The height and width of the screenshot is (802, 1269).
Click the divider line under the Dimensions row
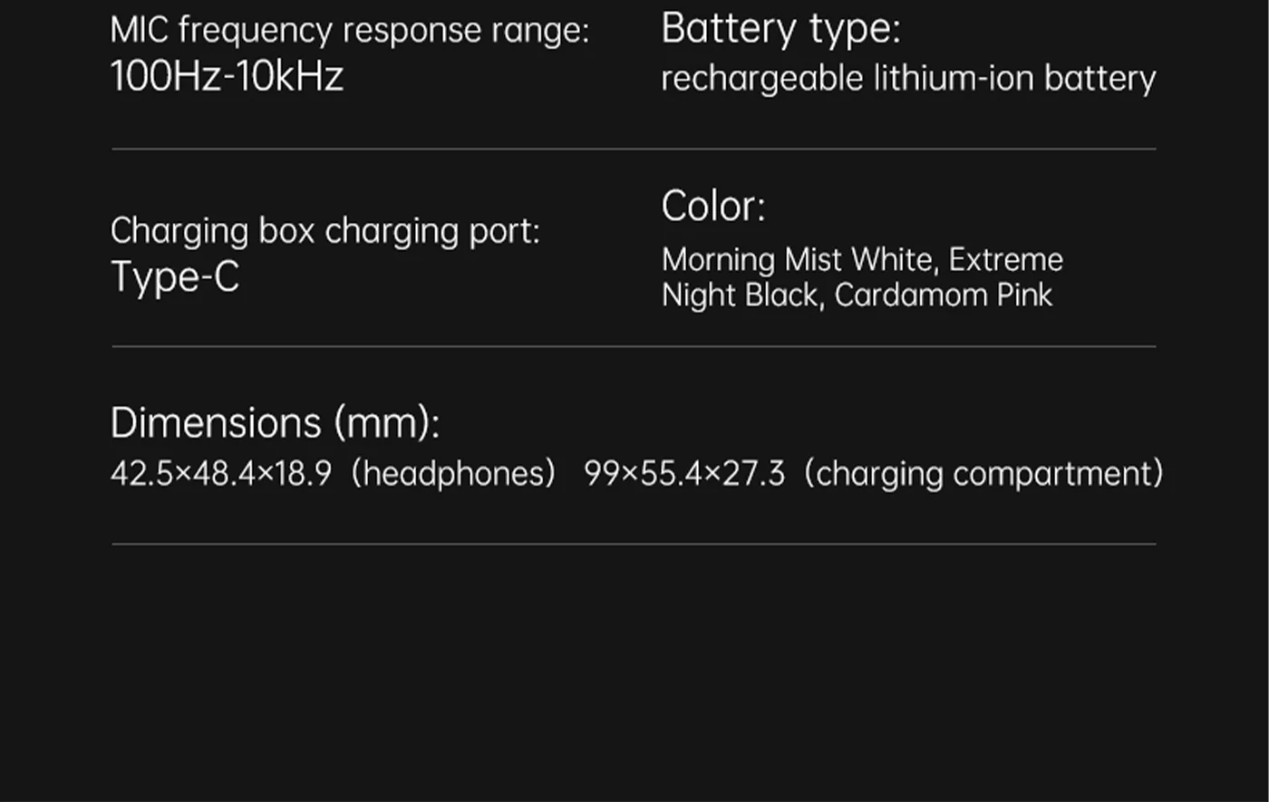pyautogui.click(x=634, y=544)
